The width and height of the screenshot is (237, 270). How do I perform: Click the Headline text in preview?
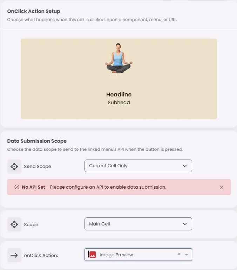point(119,94)
